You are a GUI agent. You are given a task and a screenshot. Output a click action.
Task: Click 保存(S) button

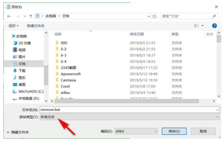pos(174,131)
